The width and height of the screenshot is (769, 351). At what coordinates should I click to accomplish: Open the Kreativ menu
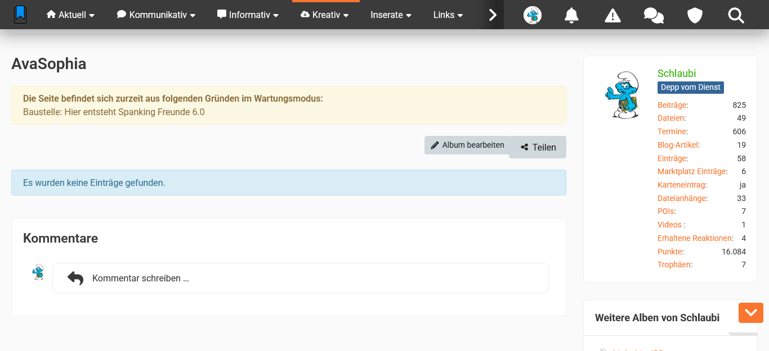325,15
